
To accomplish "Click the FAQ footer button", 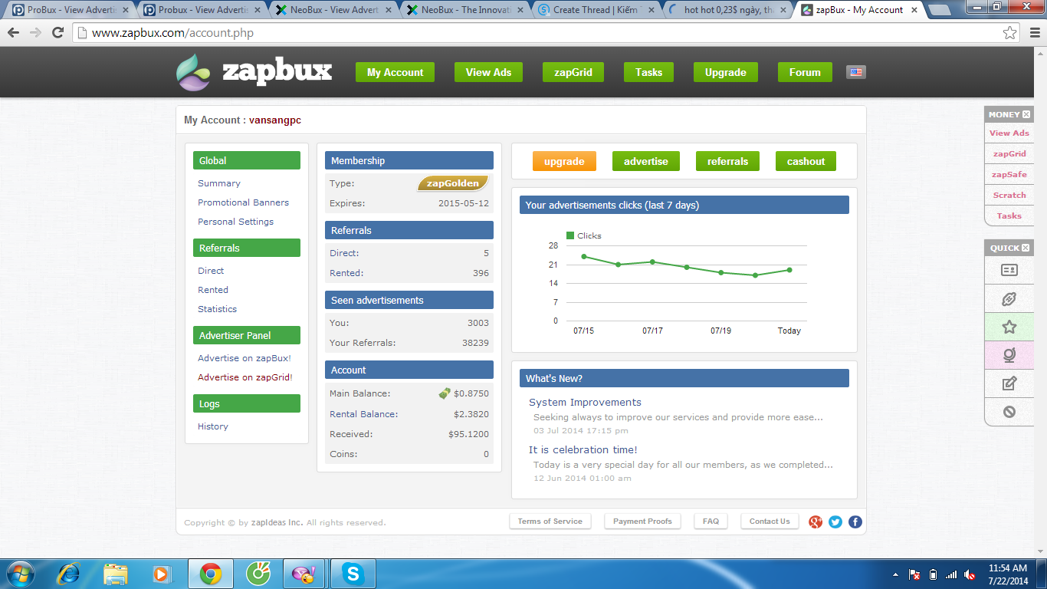I will [x=711, y=522].
